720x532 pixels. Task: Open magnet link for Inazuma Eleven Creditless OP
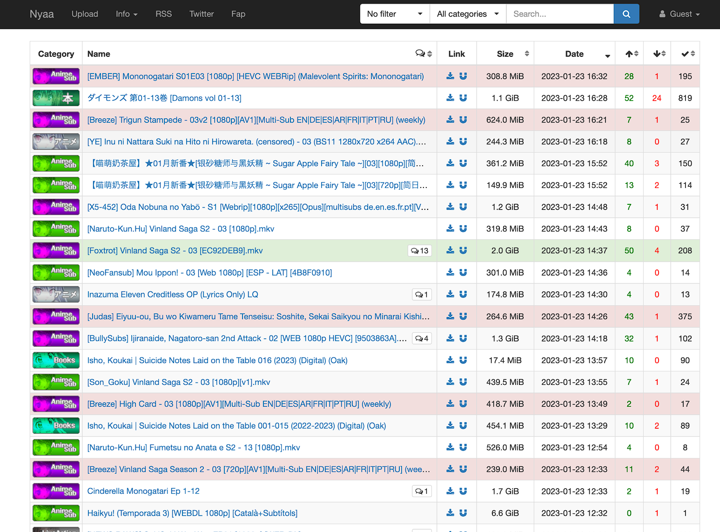pos(463,294)
